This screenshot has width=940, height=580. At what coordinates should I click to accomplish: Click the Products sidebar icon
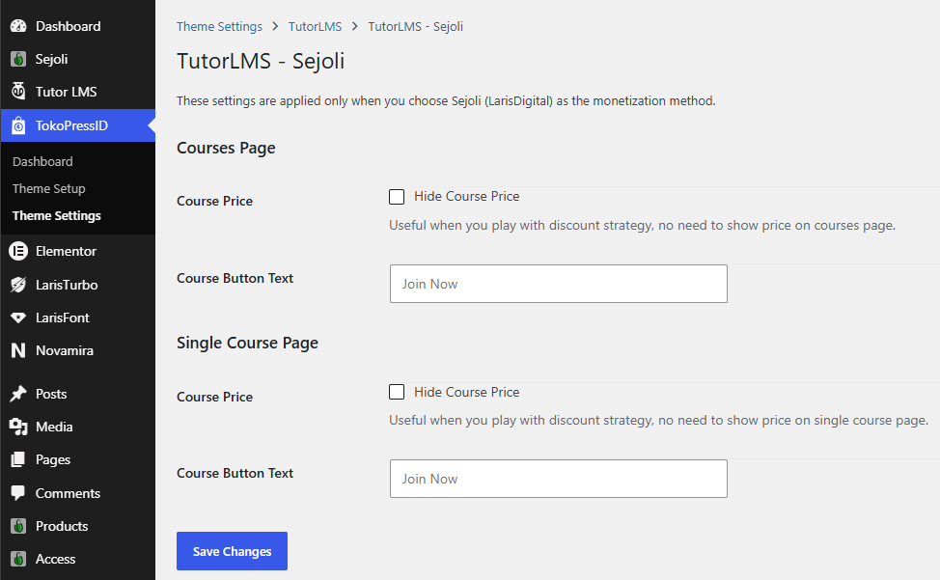18,526
